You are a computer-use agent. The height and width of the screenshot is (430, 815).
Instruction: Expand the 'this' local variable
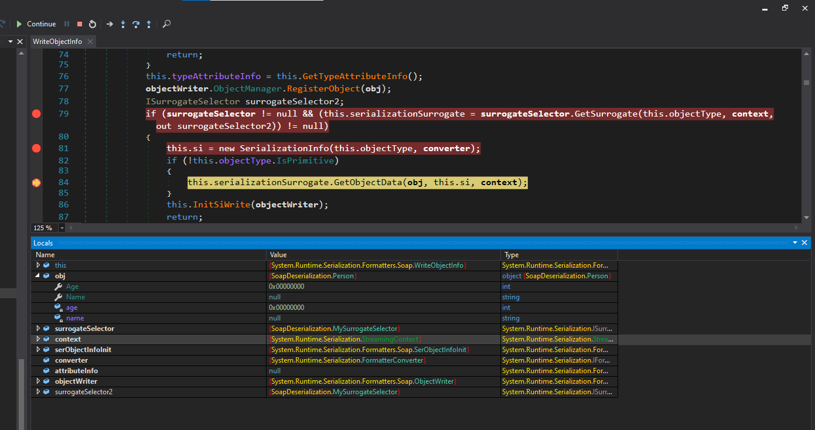click(39, 265)
